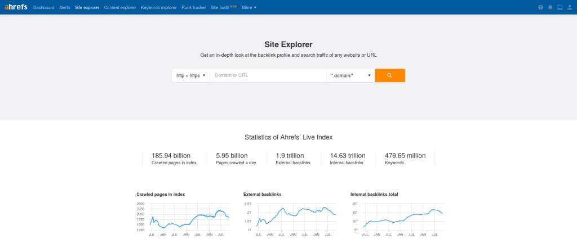Click the Crawled pages in index chart title
The width and height of the screenshot is (577, 243).
coord(161,195)
